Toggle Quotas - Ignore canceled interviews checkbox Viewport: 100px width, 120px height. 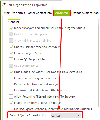coord(11,47)
